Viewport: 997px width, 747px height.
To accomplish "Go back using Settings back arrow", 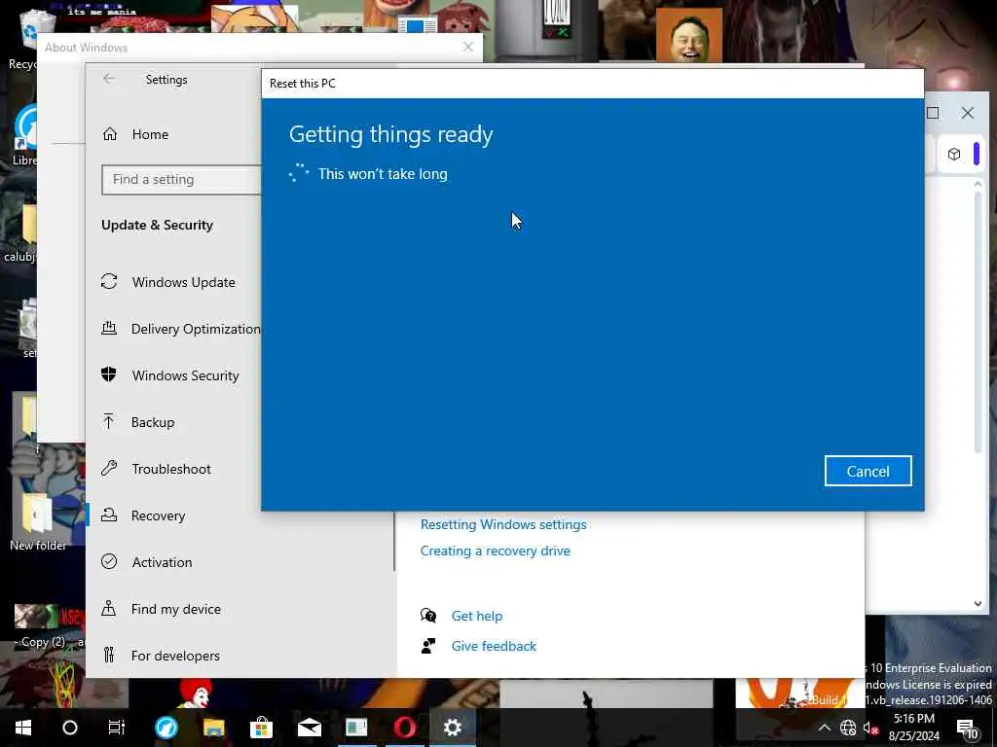I will tap(109, 79).
